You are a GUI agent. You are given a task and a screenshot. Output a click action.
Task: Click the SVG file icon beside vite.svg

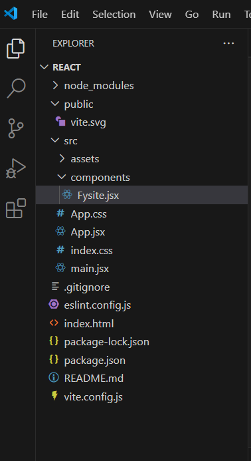60,121
